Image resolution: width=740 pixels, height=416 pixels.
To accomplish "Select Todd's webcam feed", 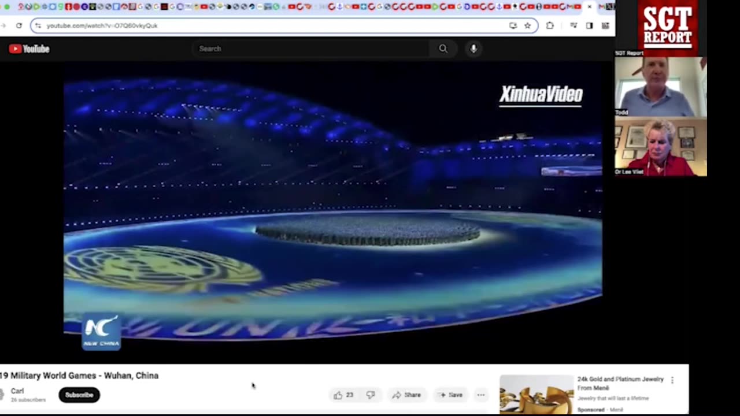I will tap(660, 86).
